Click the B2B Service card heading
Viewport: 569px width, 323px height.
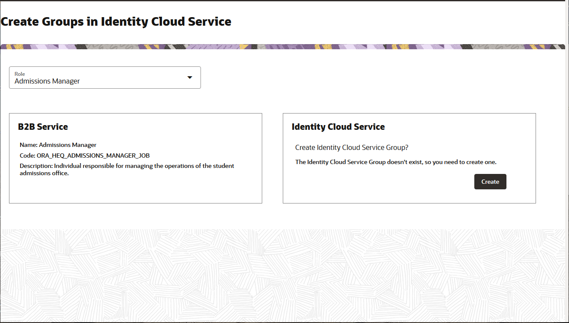coord(43,127)
